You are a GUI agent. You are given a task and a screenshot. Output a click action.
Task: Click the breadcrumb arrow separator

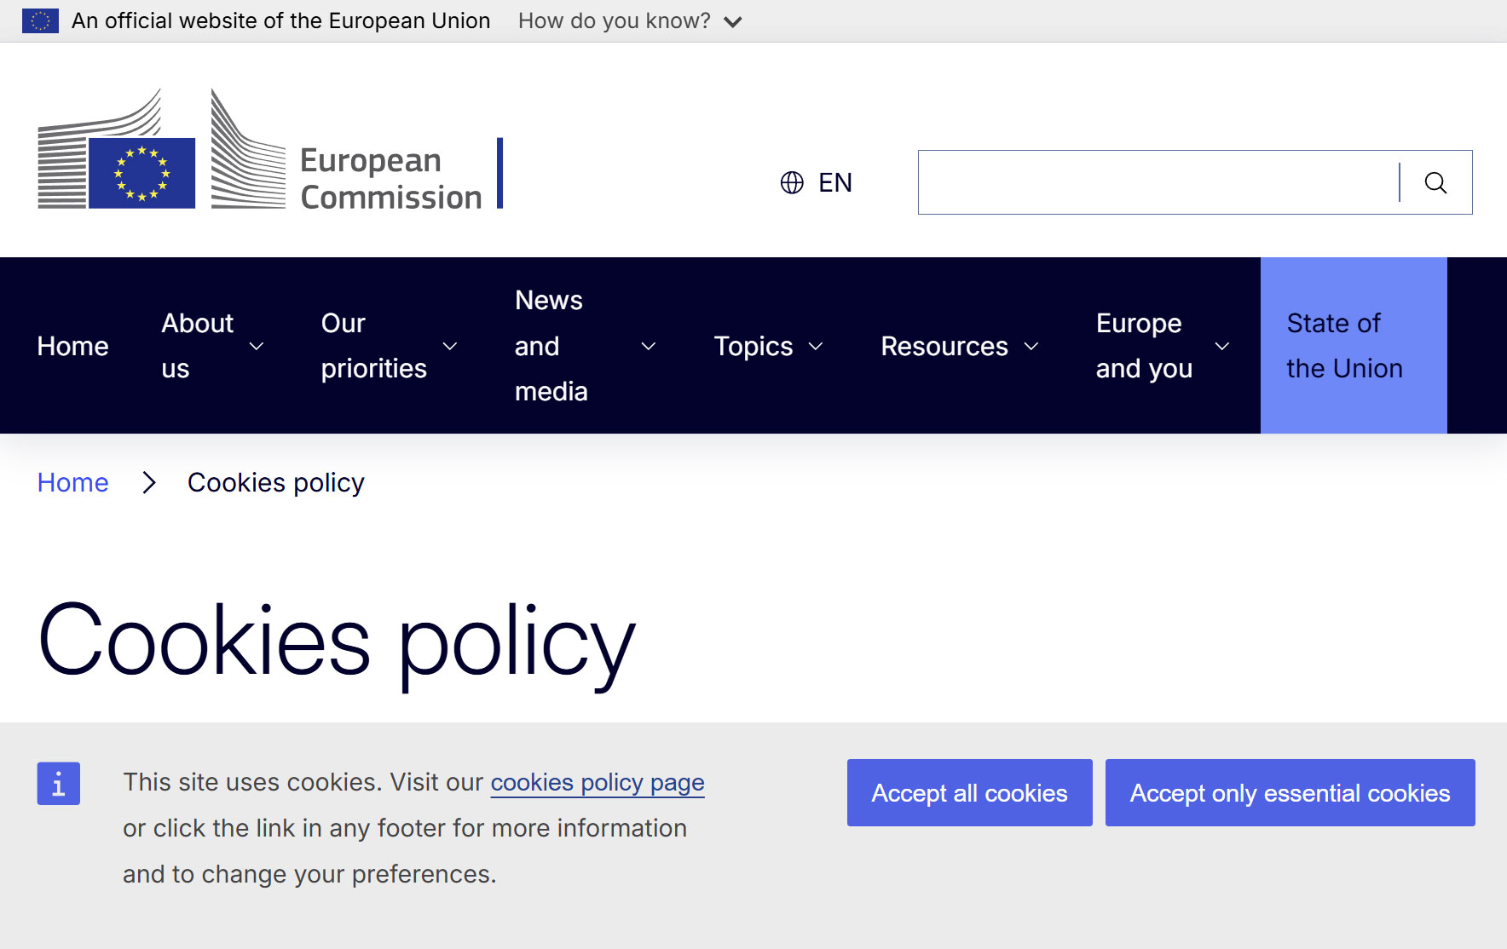pos(149,483)
